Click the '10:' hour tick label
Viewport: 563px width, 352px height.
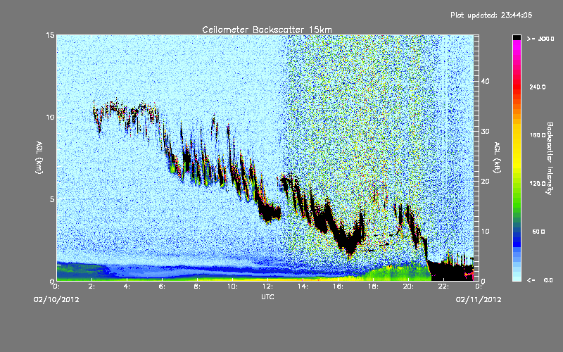click(x=232, y=287)
